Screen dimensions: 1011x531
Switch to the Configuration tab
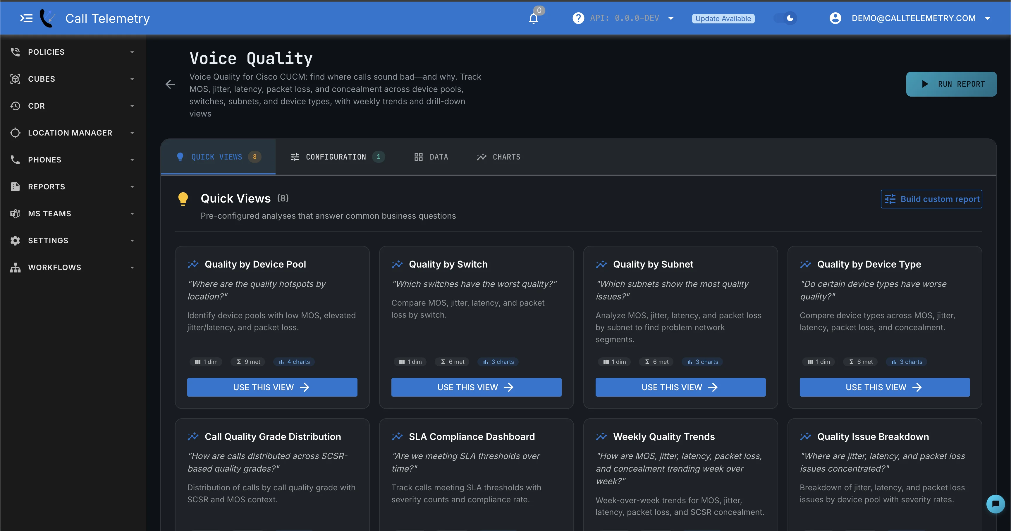[x=338, y=157]
